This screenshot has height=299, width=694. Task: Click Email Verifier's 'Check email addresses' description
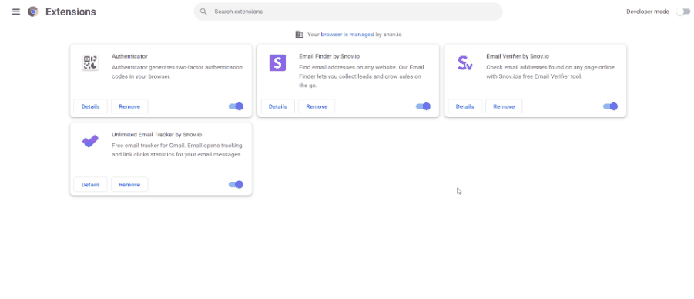pyautogui.click(x=550, y=72)
